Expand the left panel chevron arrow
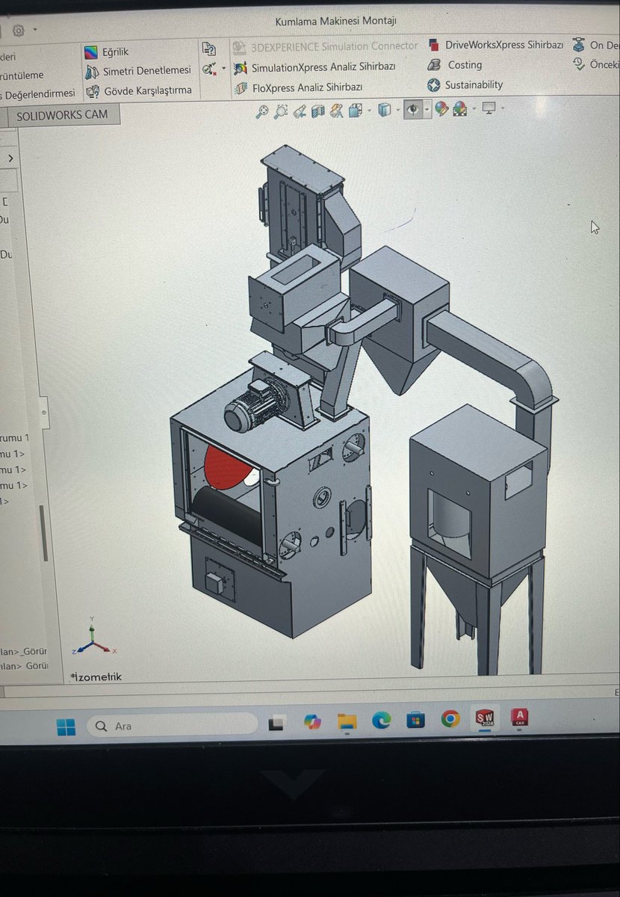 tap(10, 158)
